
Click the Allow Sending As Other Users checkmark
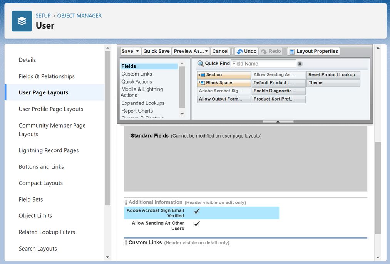197,224
